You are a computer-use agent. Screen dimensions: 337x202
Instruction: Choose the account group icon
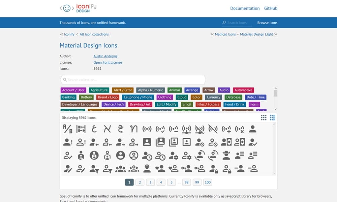[121, 169]
